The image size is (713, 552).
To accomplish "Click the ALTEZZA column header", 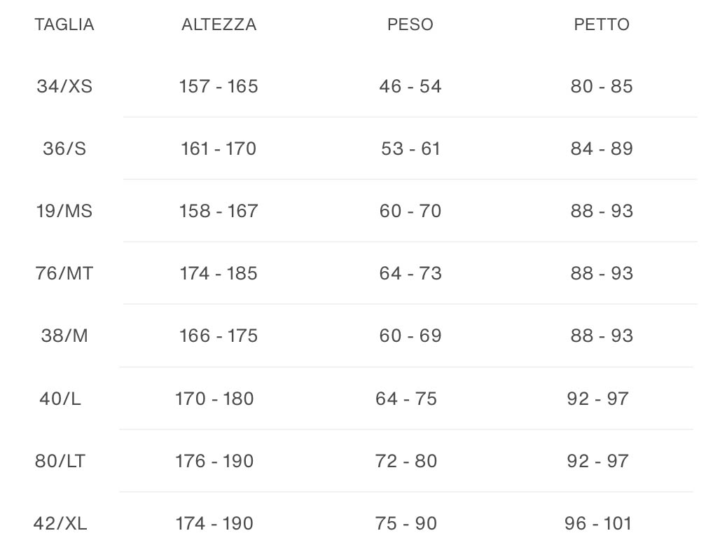I will click(x=219, y=25).
